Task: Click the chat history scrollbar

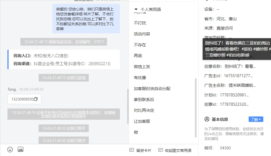Action: pyautogui.click(x=128, y=106)
